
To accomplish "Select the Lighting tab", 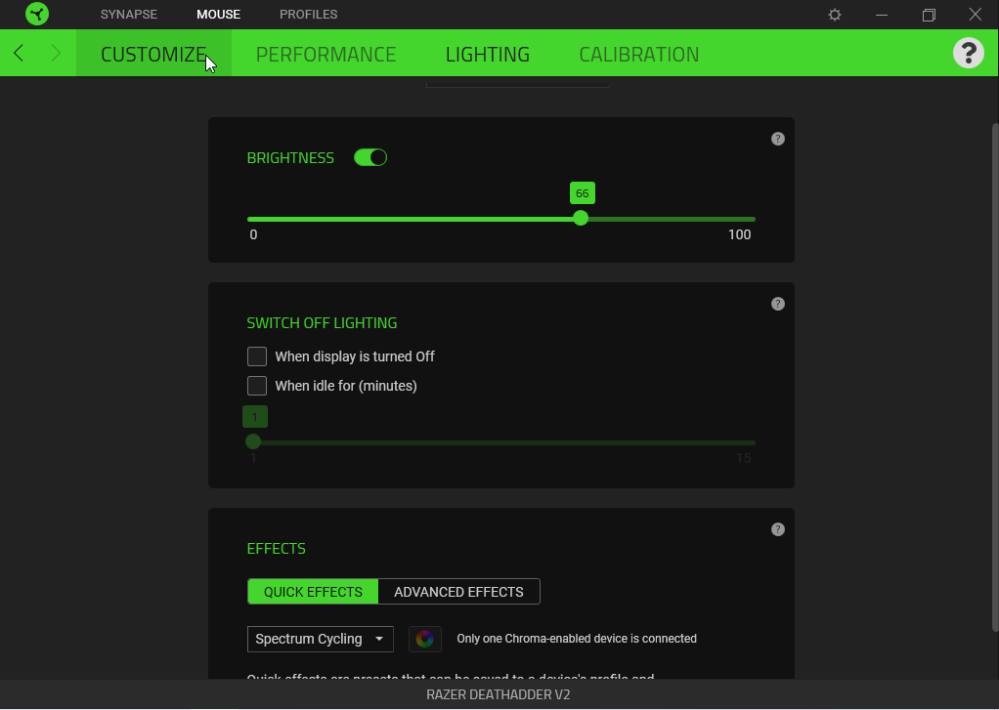I will click(488, 54).
